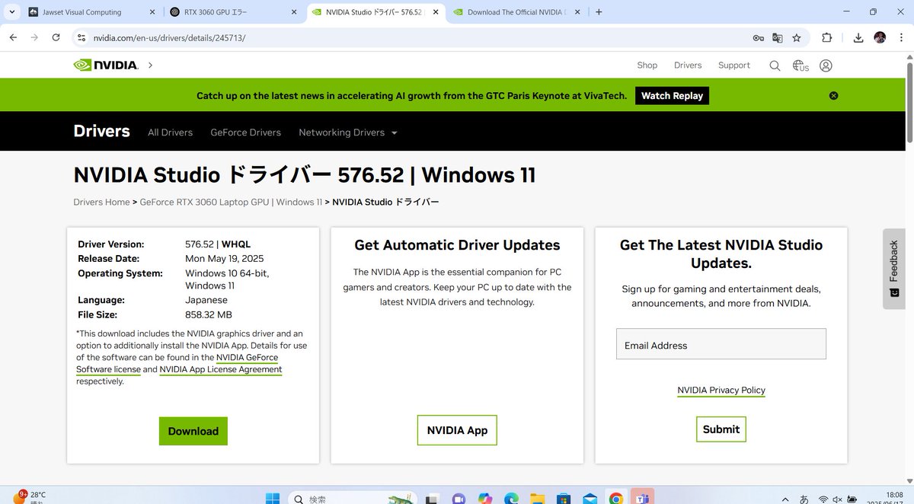Open a new browser tab with plus
This screenshot has height=504, width=914.
pyautogui.click(x=599, y=12)
